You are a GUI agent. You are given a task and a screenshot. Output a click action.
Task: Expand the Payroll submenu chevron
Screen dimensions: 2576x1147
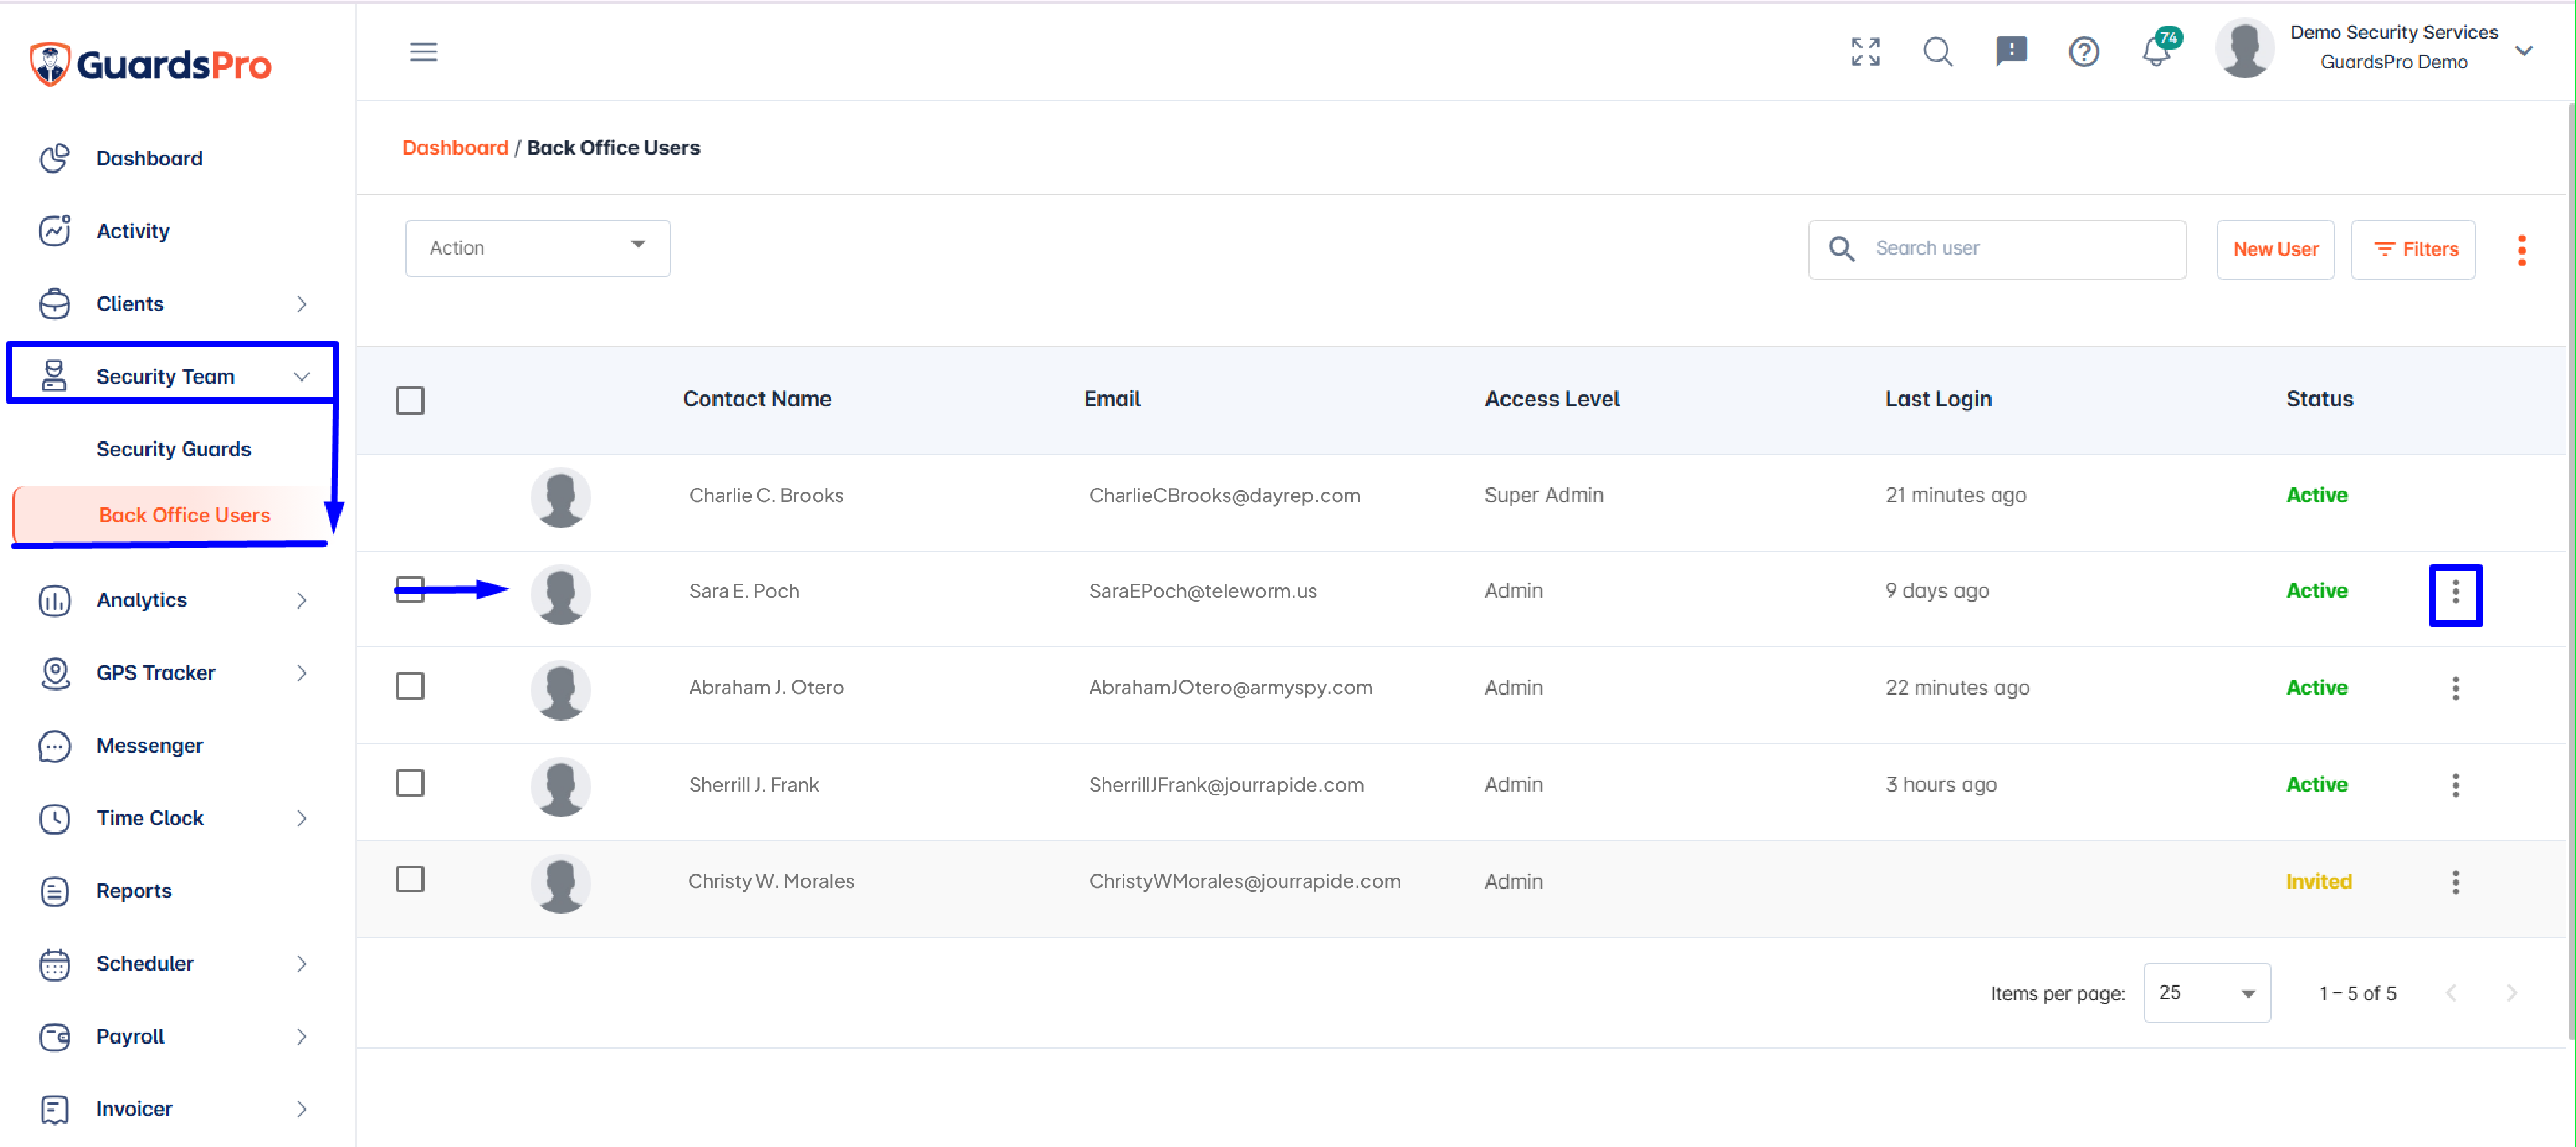[x=301, y=1037]
